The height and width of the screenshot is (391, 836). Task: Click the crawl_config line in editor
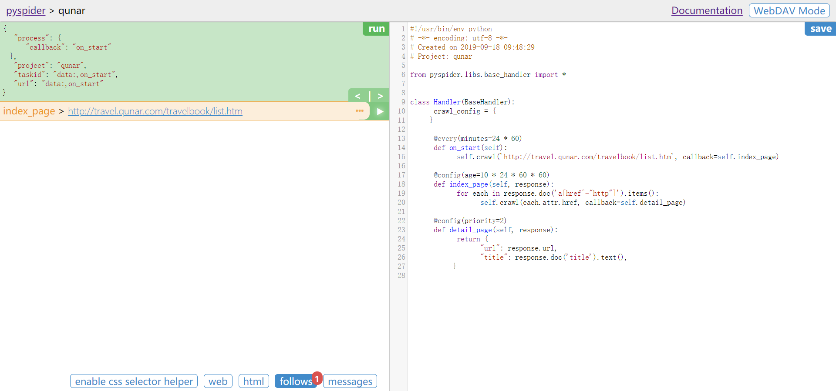click(465, 111)
